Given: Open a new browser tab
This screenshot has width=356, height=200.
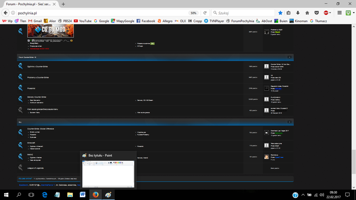Looking at the screenshot, I should [x=63, y=4].
